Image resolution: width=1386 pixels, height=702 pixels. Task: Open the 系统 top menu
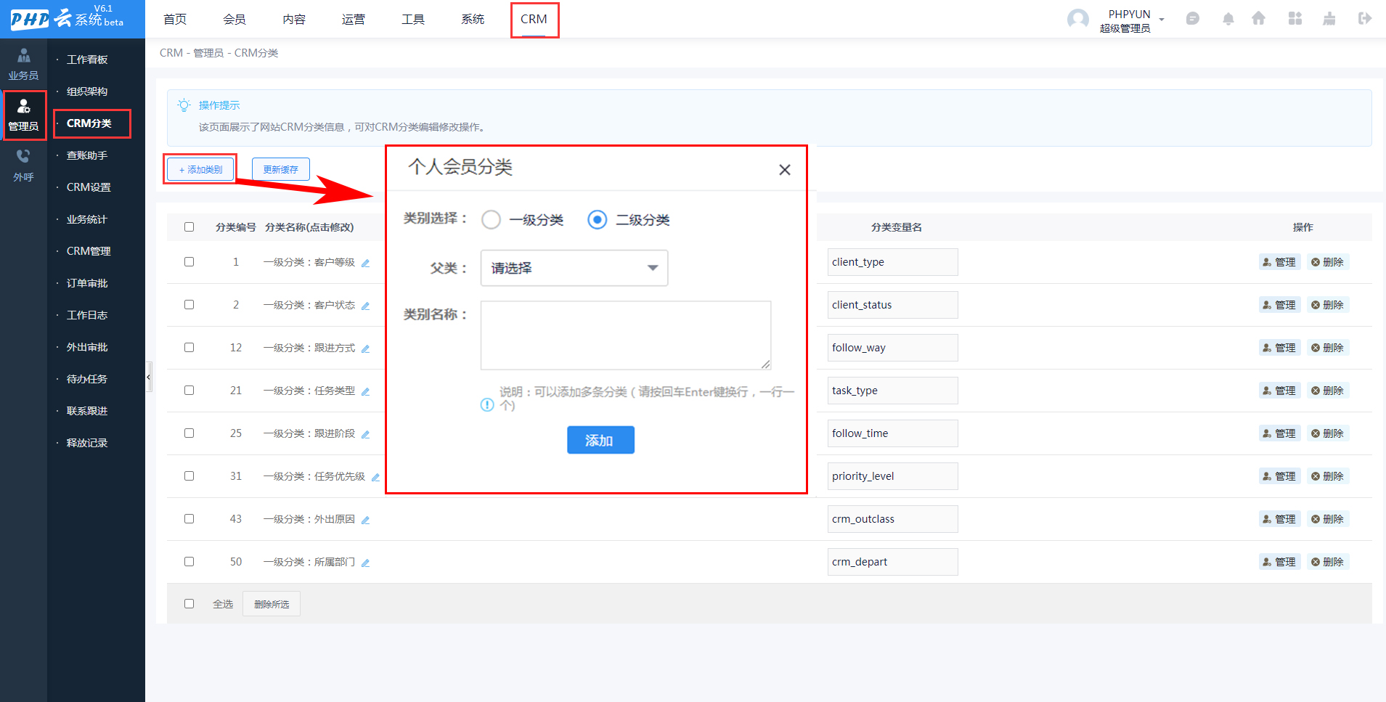tap(473, 20)
